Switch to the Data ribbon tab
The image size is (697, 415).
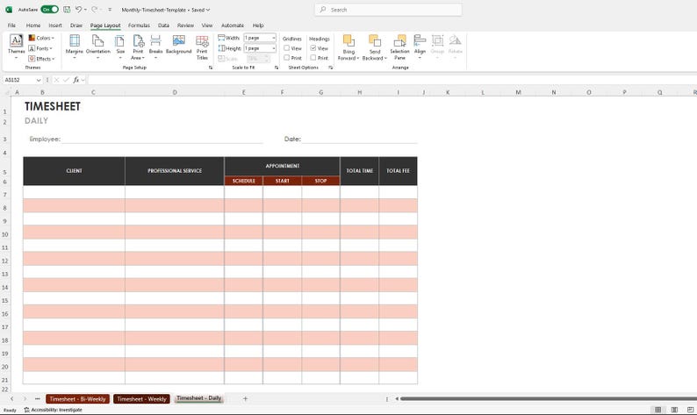[163, 25]
